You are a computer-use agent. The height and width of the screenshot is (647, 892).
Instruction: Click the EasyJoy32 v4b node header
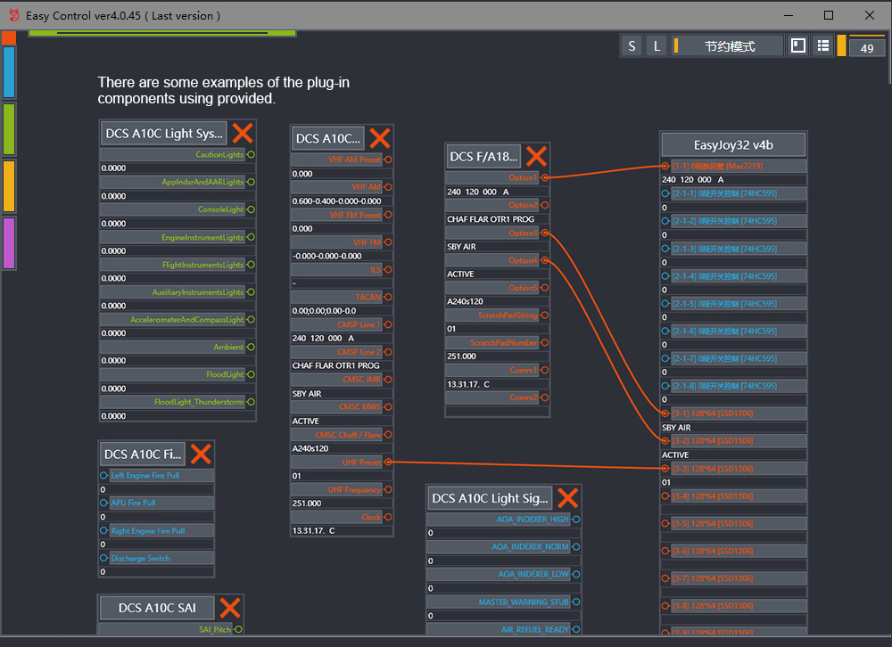pos(733,145)
